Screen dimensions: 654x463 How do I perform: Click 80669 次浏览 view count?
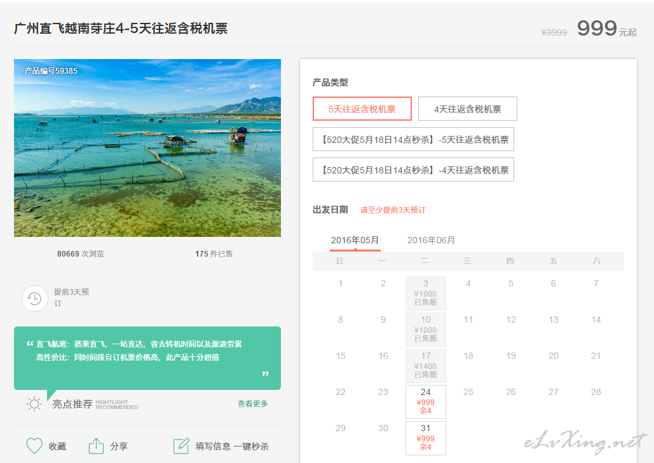pos(81,254)
